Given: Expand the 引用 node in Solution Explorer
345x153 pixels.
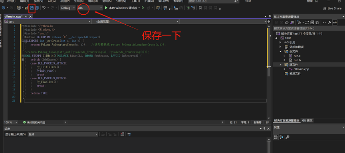Looking at the screenshot, I should pos(280,42).
